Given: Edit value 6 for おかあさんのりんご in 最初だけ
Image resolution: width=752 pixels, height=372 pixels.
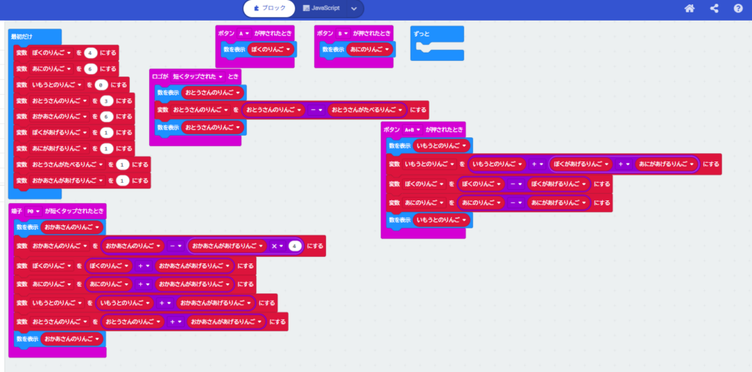Looking at the screenshot, I should tap(106, 117).
